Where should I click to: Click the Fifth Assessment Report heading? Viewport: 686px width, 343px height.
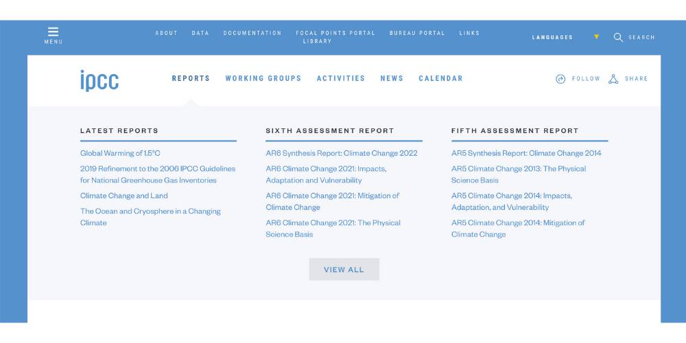(x=515, y=130)
